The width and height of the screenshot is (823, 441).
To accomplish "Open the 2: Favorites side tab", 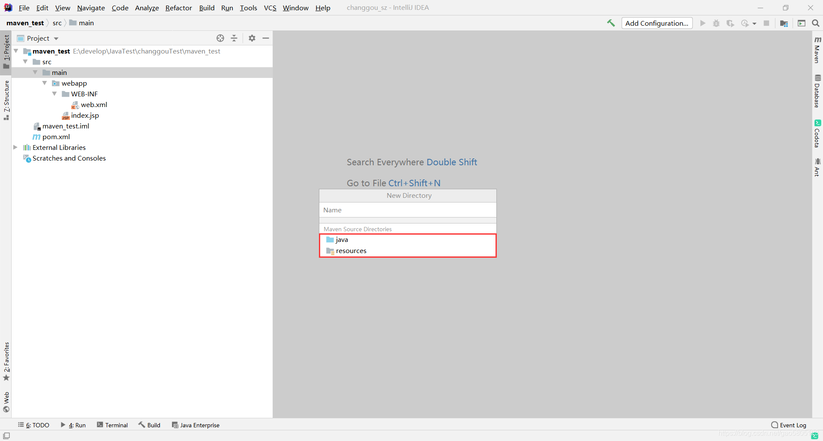I will tap(6, 362).
